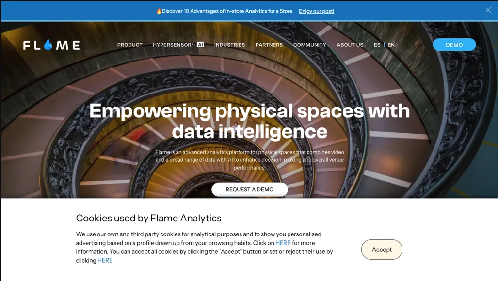Click the fire emoji in the announcement banner

tap(159, 11)
